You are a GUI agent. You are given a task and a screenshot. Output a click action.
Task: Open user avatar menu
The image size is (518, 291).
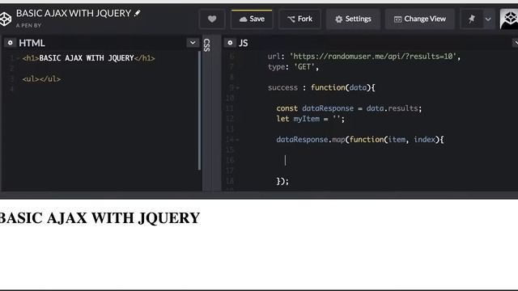click(509, 19)
